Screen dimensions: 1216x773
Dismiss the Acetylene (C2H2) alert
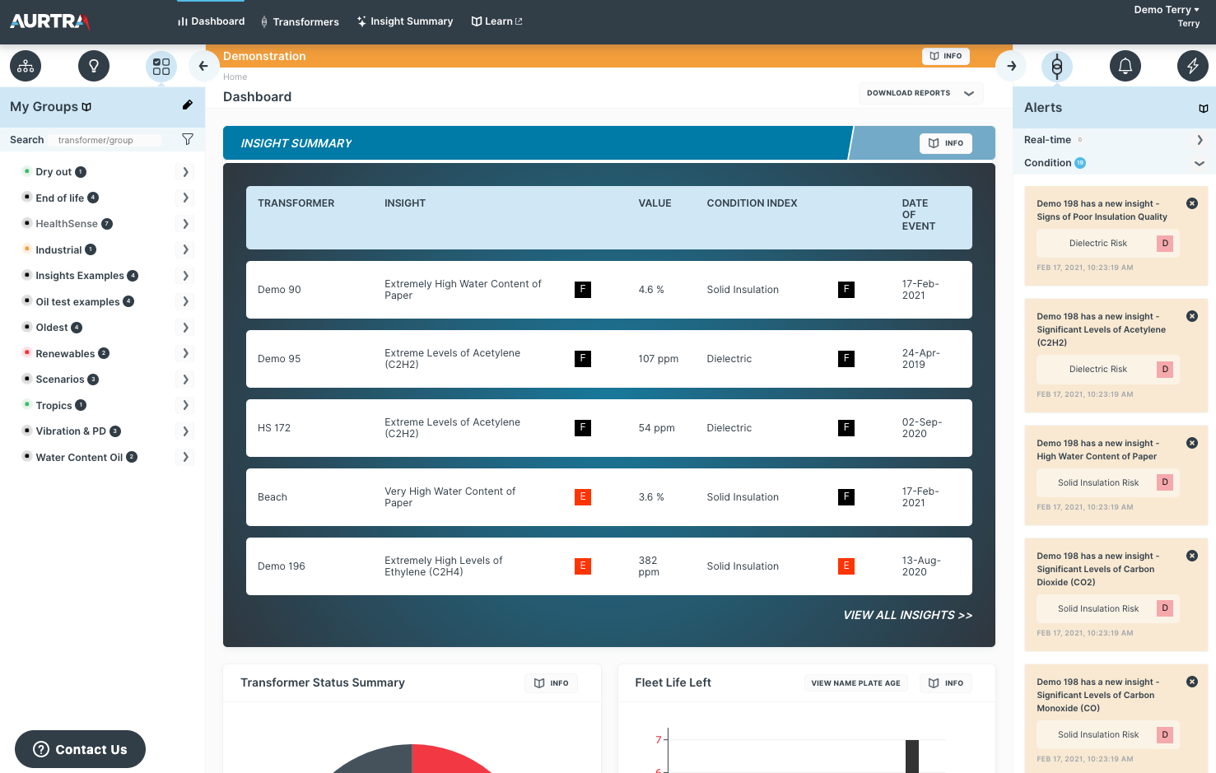[x=1192, y=316]
